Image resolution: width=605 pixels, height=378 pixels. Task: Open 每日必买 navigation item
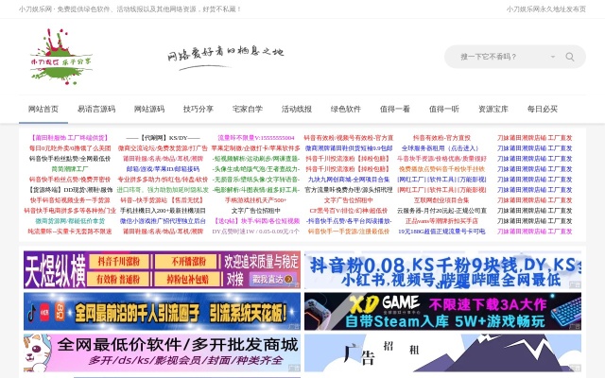[x=543, y=109]
